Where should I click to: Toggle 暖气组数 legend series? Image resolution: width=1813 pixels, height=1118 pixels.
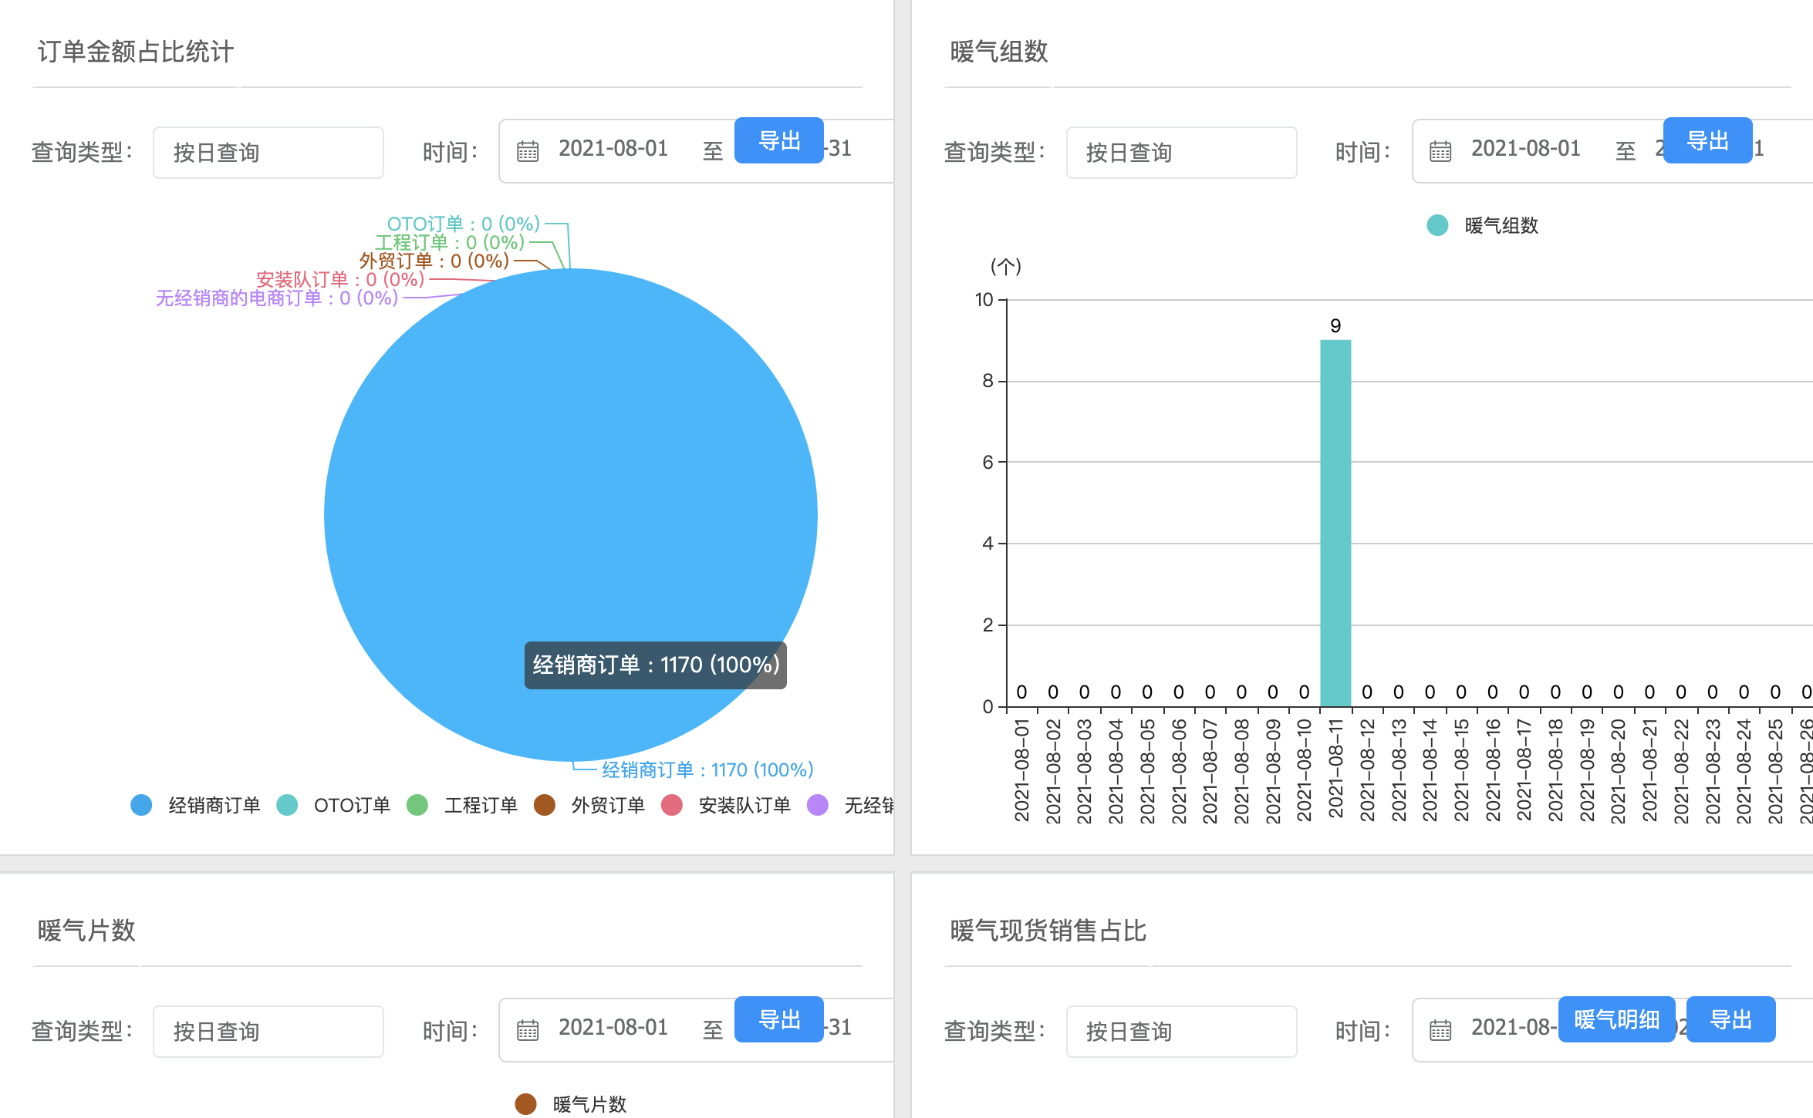[1483, 225]
